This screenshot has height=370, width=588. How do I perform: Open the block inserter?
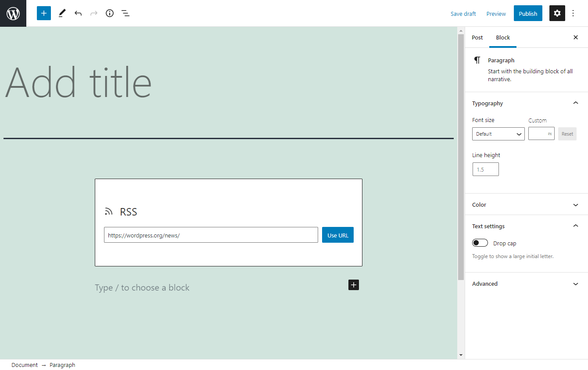click(43, 13)
